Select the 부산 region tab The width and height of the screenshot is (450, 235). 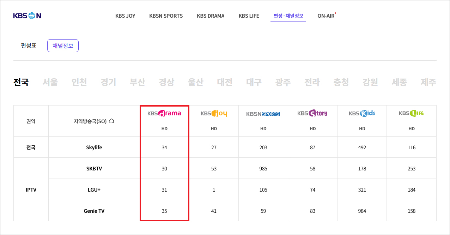[137, 82]
